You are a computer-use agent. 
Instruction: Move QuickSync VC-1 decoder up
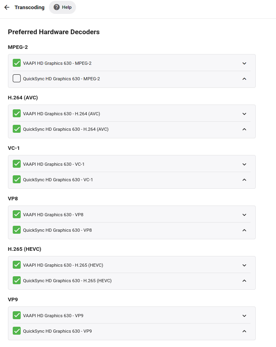pyautogui.click(x=244, y=180)
